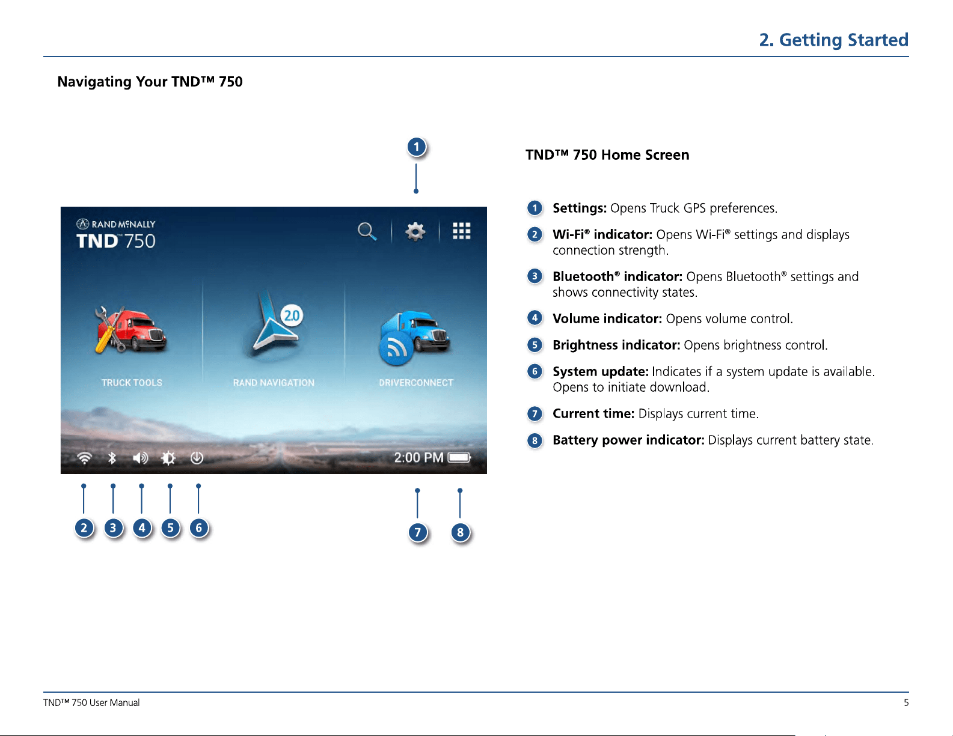Tap the system update download icon
Image resolution: width=953 pixels, height=736 pixels.
pos(197,458)
